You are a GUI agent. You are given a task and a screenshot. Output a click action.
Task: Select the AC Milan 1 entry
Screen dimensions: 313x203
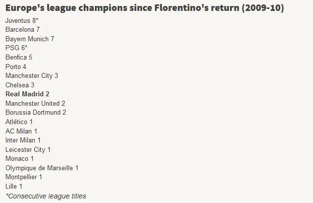point(21,131)
